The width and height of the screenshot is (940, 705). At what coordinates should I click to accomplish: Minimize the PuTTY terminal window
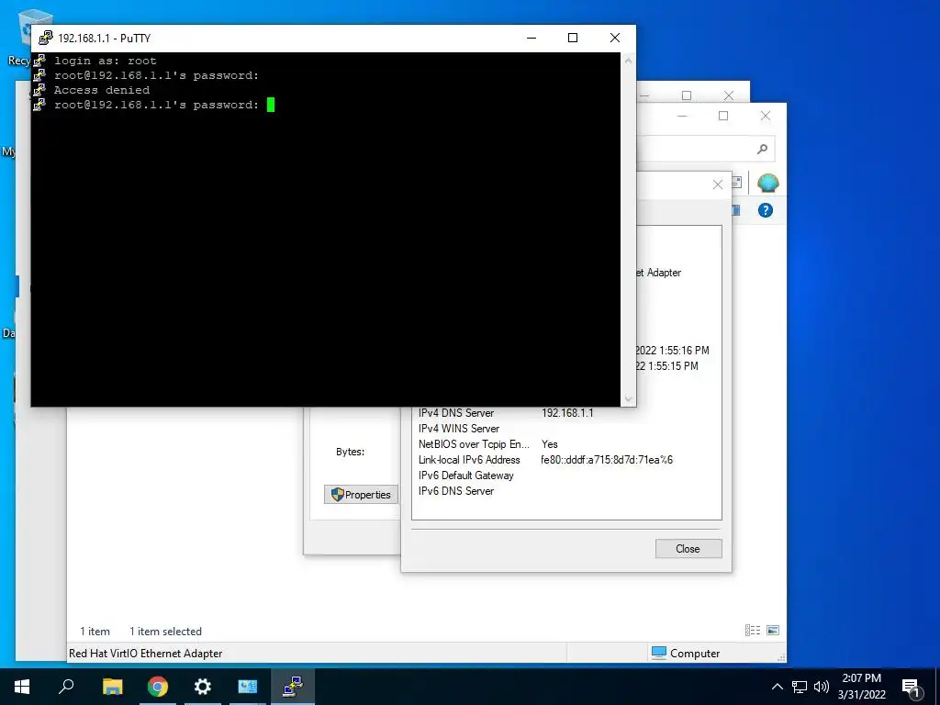tap(532, 38)
